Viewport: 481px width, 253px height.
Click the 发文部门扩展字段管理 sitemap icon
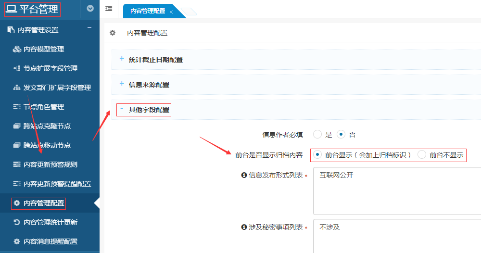[17, 88]
